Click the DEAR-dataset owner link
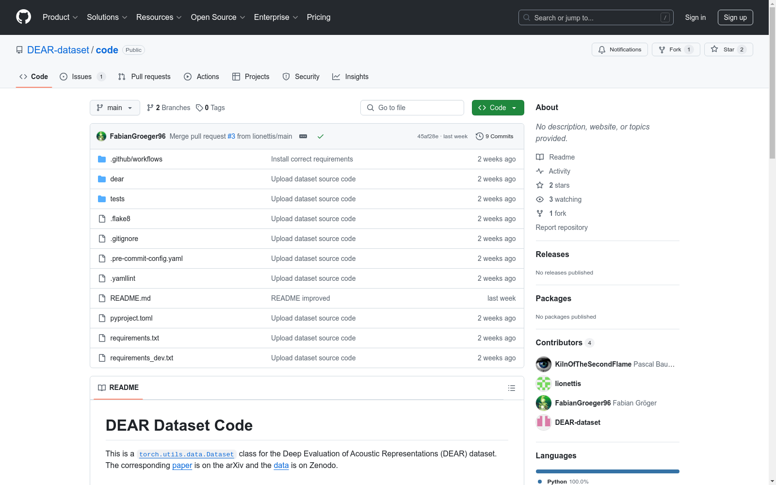 [x=58, y=50]
